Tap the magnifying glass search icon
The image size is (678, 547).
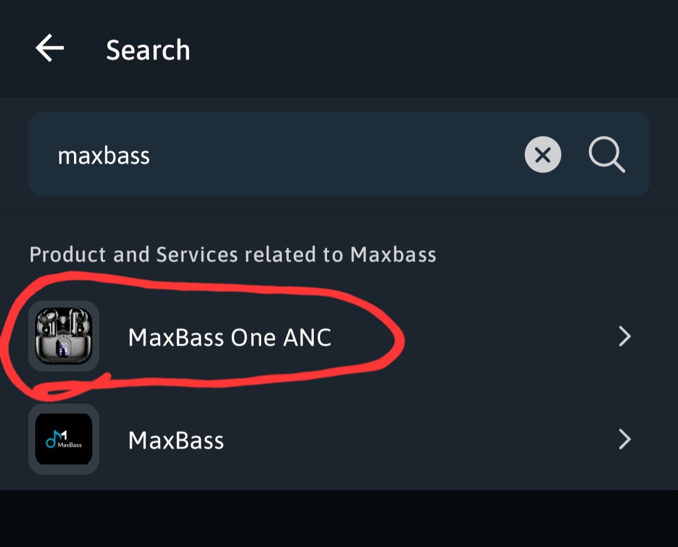pos(606,154)
